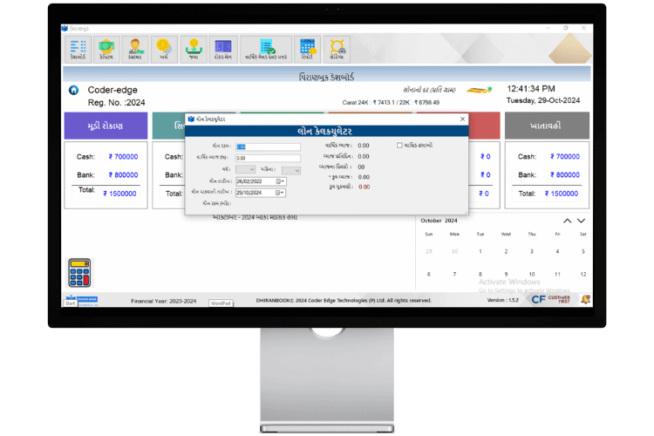Expand the year dropdown in loan calculator
This screenshot has height=436, width=654.
coord(252,170)
